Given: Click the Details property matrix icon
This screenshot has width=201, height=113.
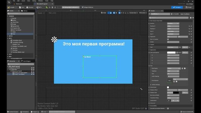Looking at the screenshot, I should [x=191, y=18].
